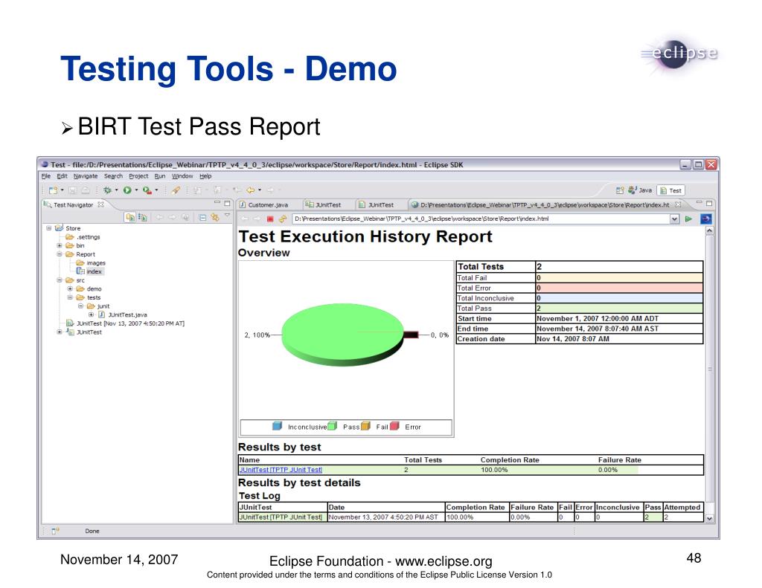The image size is (762, 588).
Task: Click the Debug bug icon in toolbar
Action: tap(107, 190)
